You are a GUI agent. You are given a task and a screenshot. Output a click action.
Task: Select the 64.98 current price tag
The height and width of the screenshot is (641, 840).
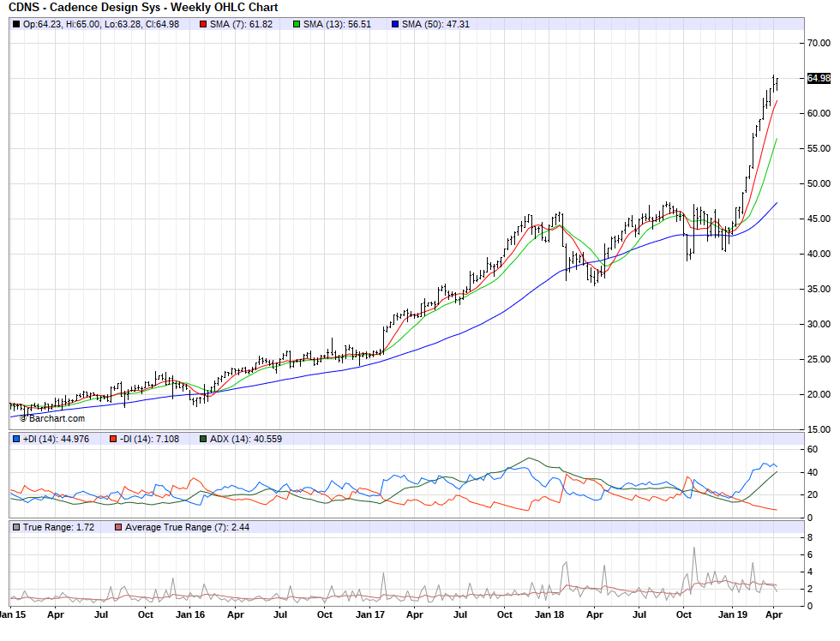pos(819,79)
